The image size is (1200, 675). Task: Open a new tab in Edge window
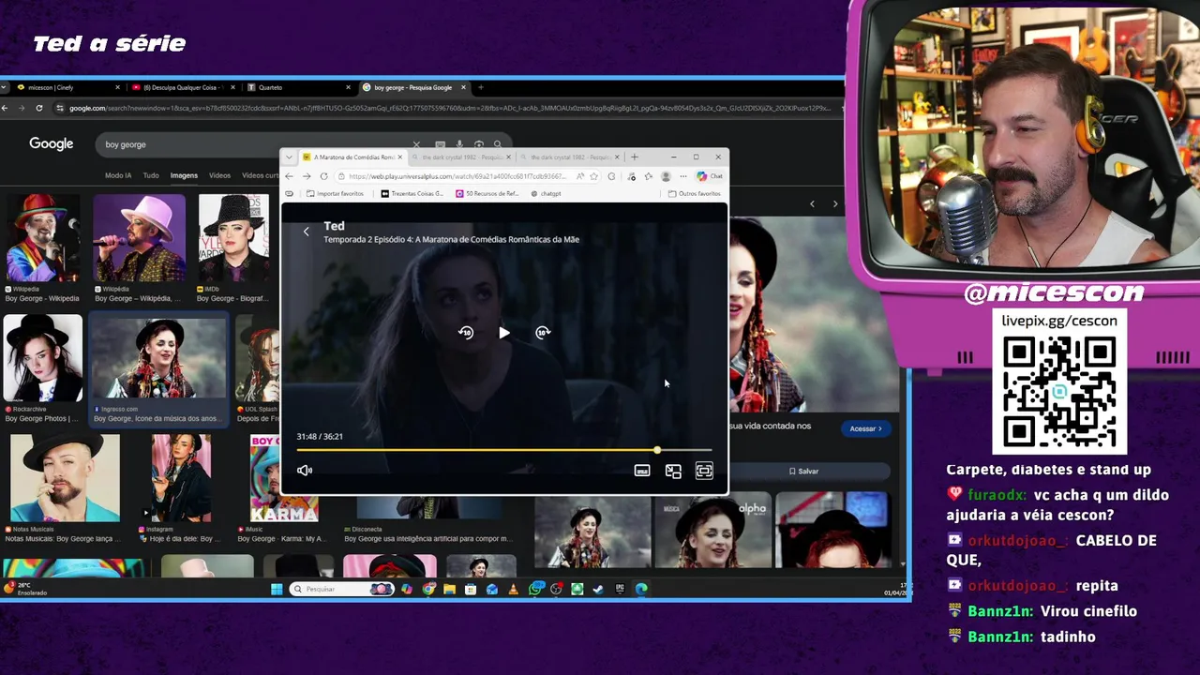pos(635,157)
